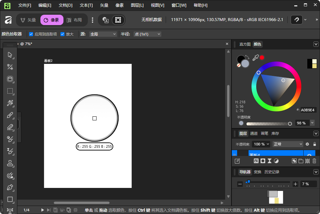Select the Pen tool

[10, 188]
